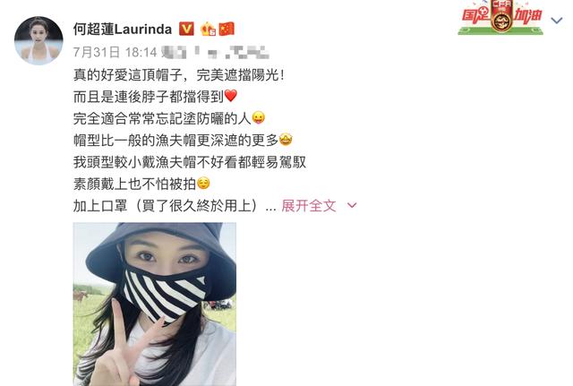Open the selfie photo with striped mask

155,305
